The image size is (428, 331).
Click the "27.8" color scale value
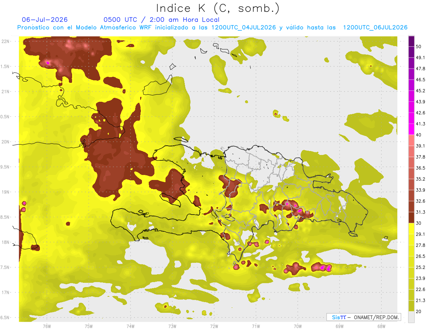pos(421,245)
